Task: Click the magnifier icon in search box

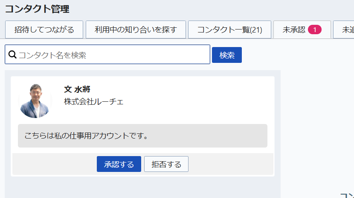Action: tap(12, 55)
